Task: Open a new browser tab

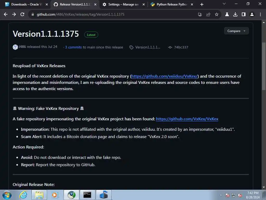Action: click(202, 4)
